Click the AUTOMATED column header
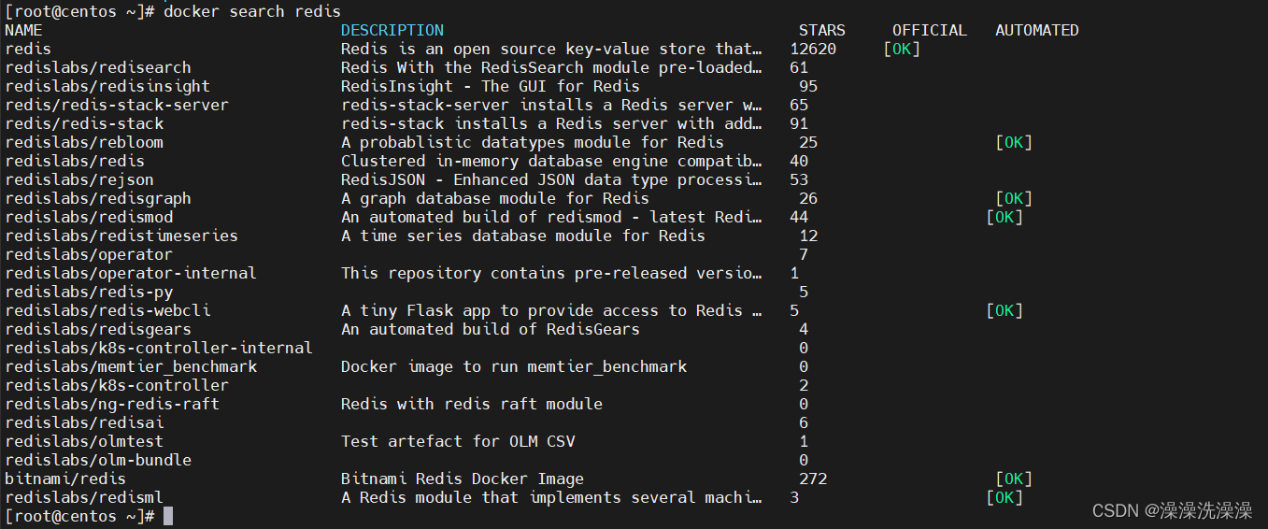Screen dimensions: 1268x529 point(1037,30)
